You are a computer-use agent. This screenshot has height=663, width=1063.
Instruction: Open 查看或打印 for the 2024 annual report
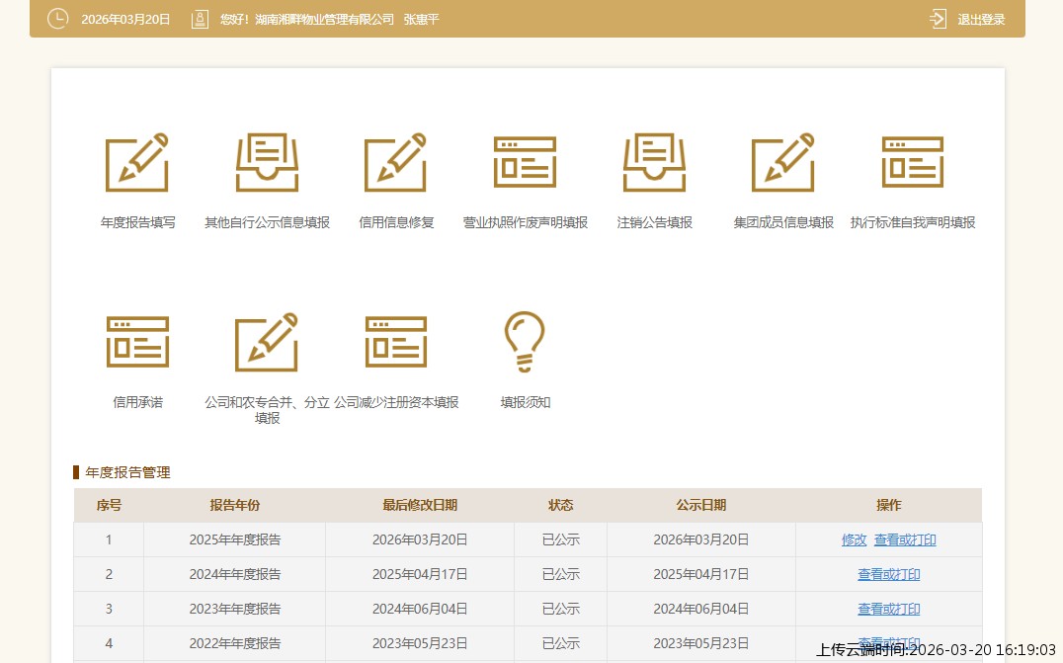click(888, 574)
